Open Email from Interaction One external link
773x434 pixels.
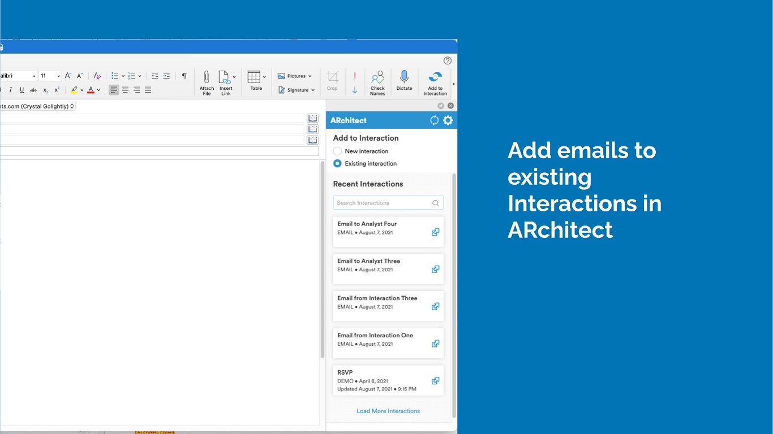[x=435, y=344]
